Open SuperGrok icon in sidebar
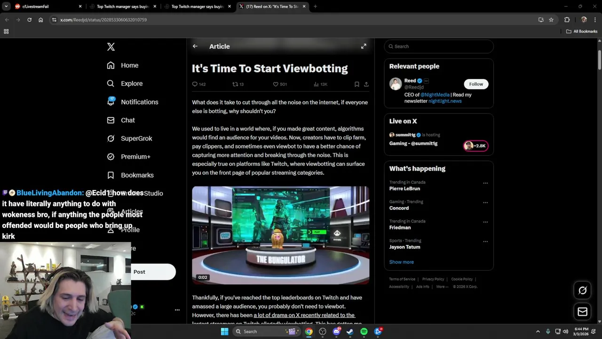 [x=111, y=138]
